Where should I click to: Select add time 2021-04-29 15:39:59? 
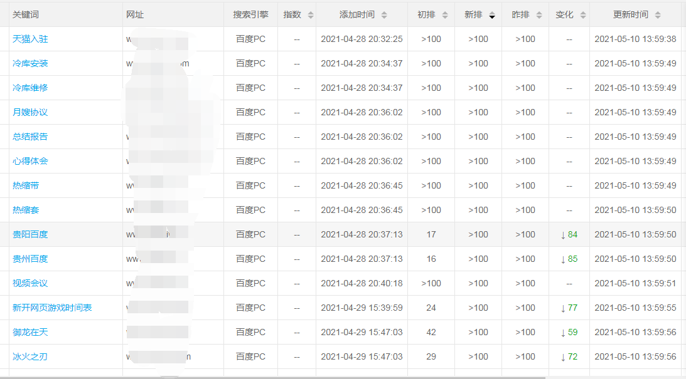pyautogui.click(x=362, y=308)
